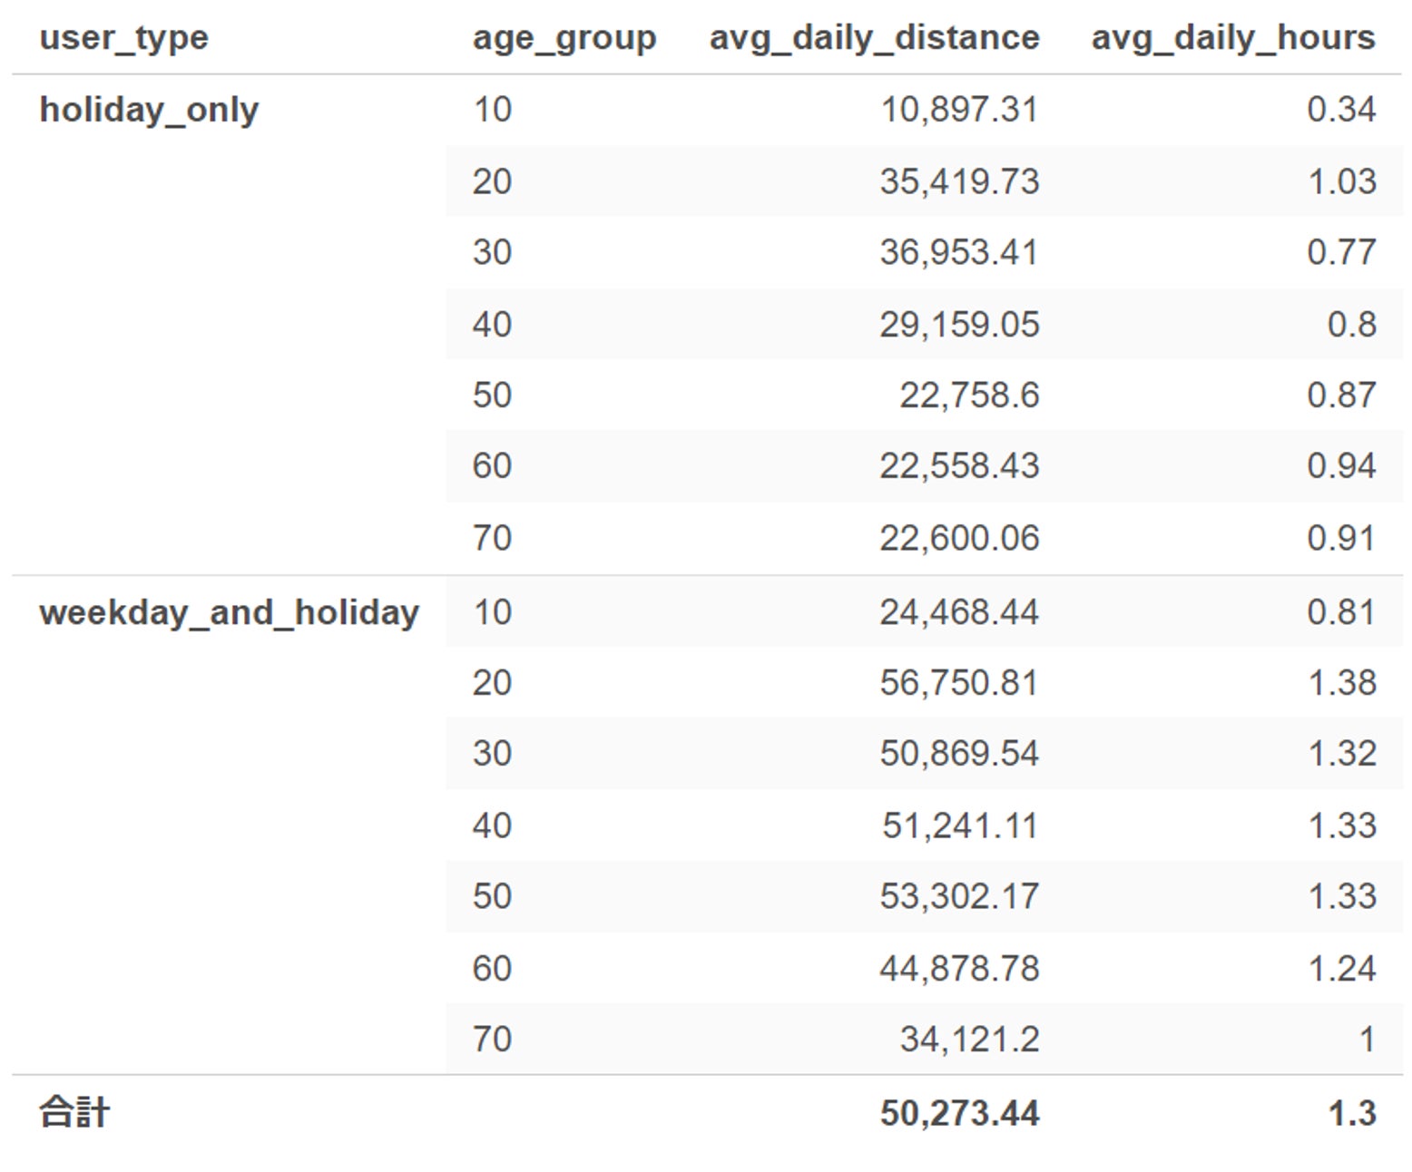This screenshot has height=1172, width=1412.
Task: Select the hours value 0.94
Action: (1341, 466)
